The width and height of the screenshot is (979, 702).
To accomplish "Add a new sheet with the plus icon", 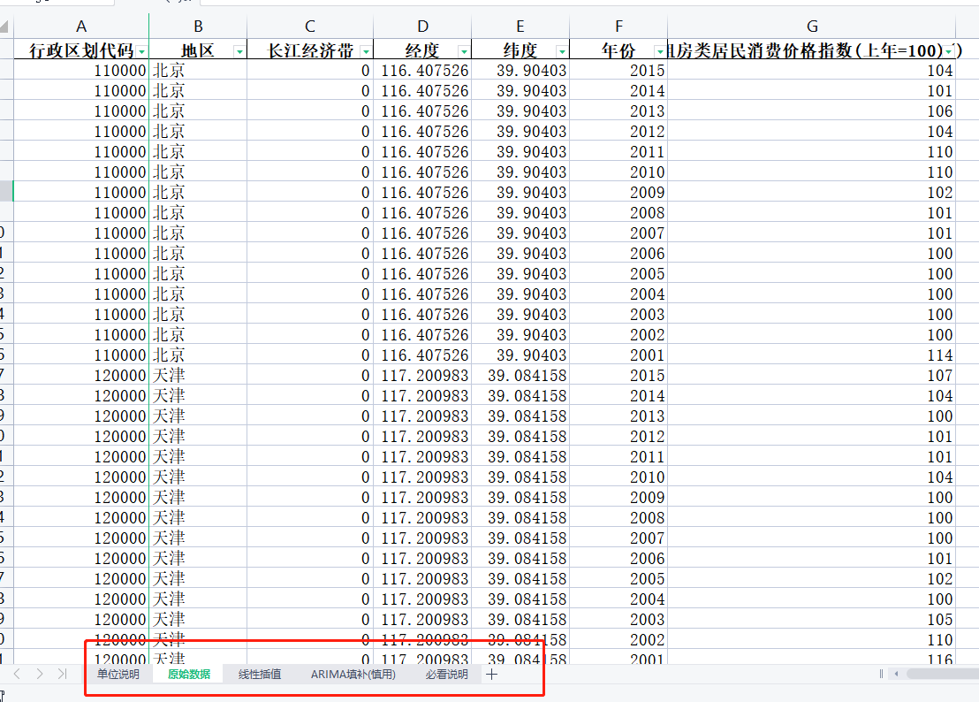I will point(492,674).
